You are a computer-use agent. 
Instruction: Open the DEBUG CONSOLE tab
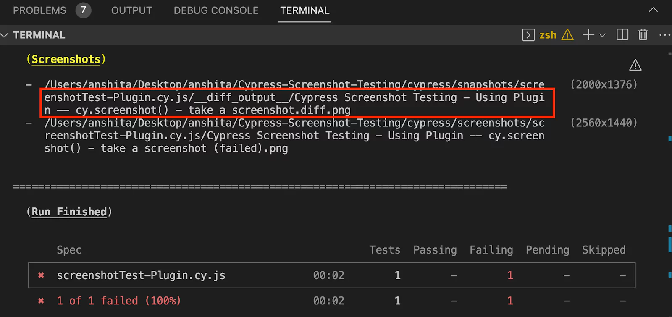pyautogui.click(x=216, y=10)
